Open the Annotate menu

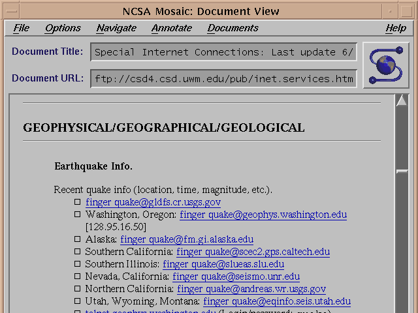(172, 28)
